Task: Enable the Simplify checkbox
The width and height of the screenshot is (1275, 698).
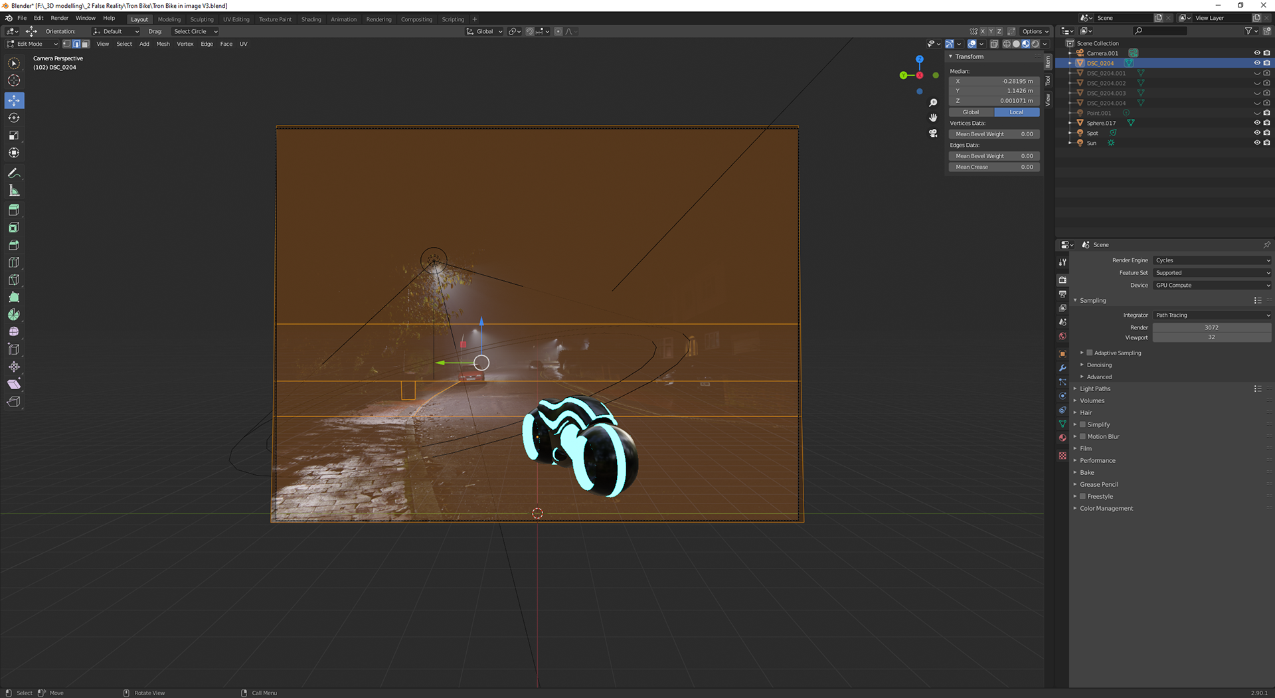Action: coord(1082,424)
